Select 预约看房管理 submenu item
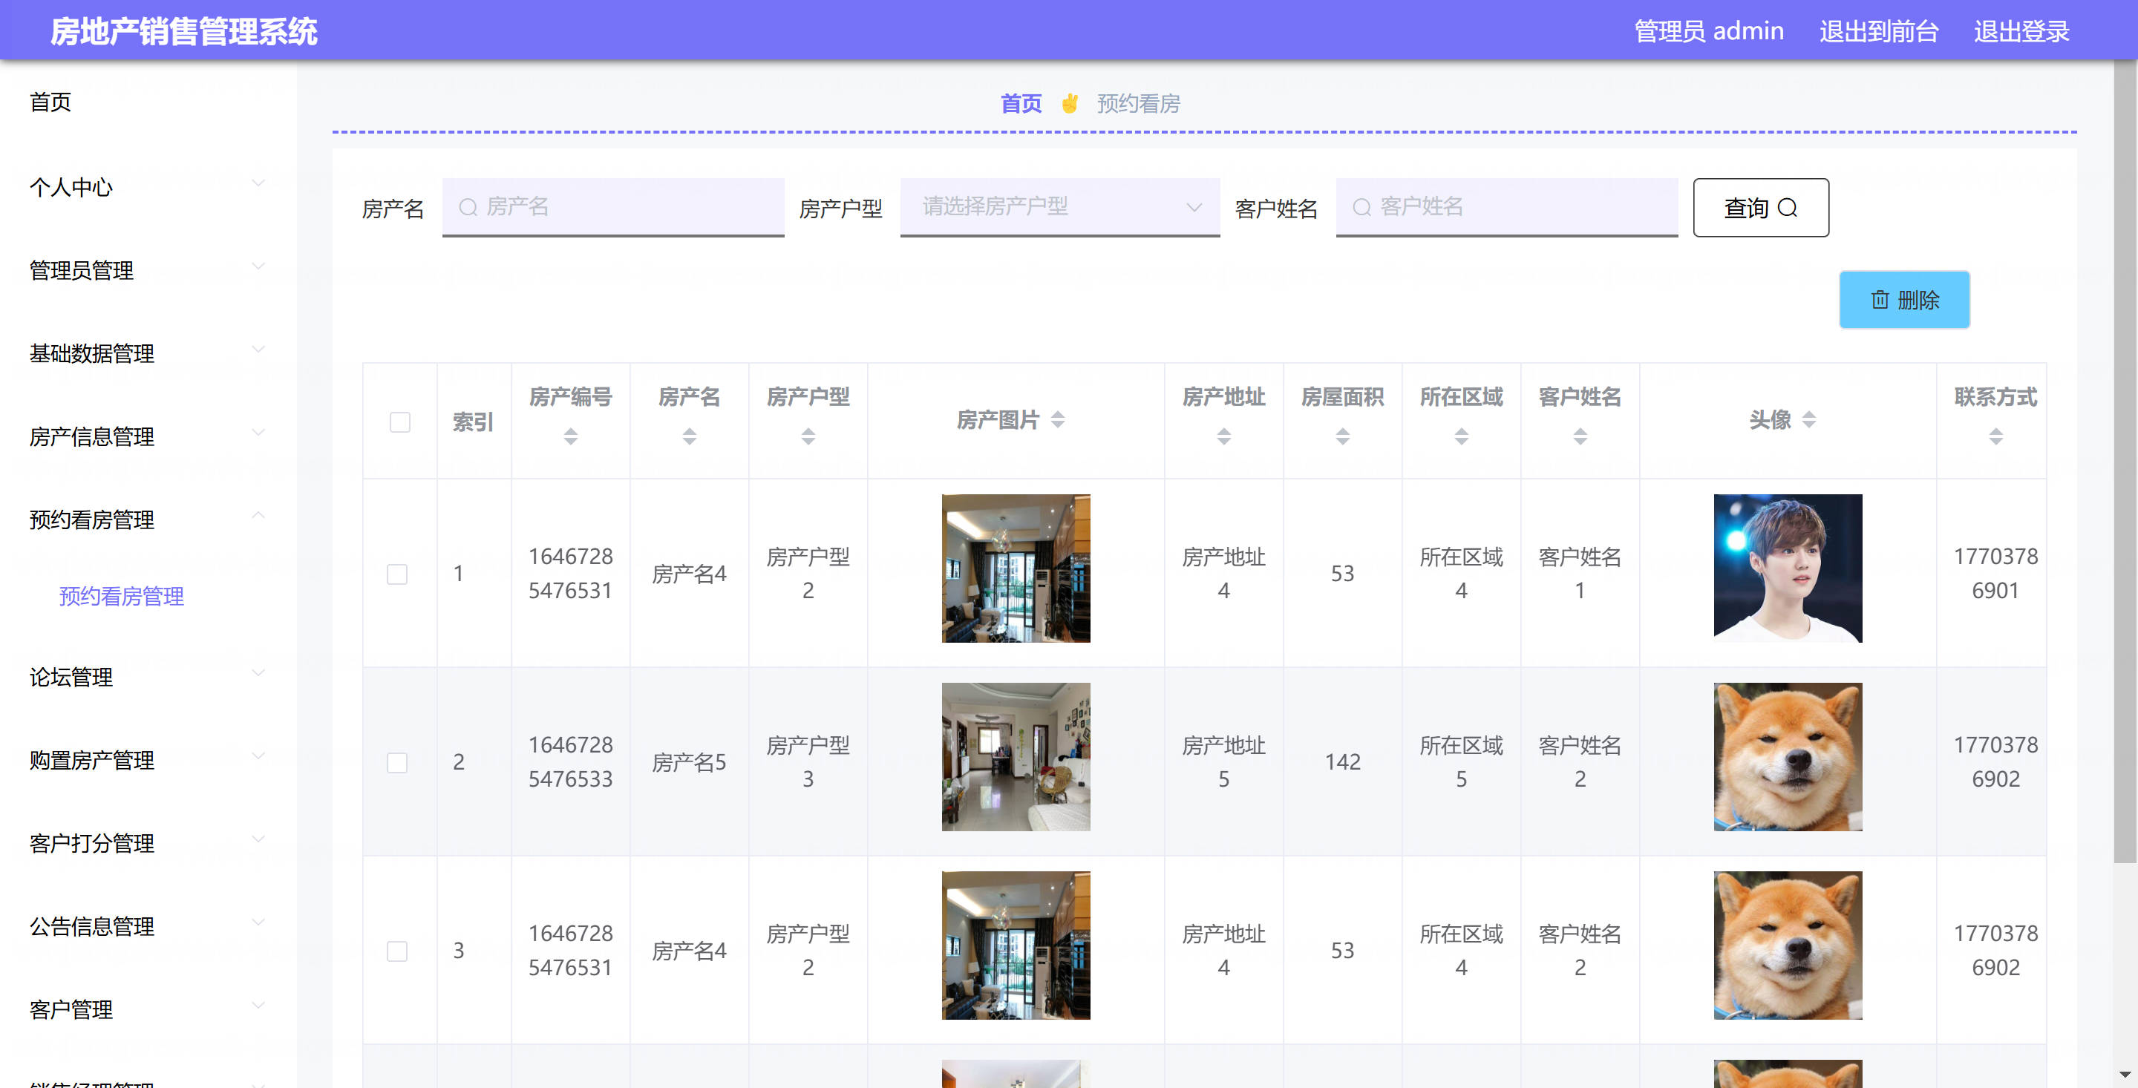The height and width of the screenshot is (1088, 2138). pyautogui.click(x=122, y=596)
